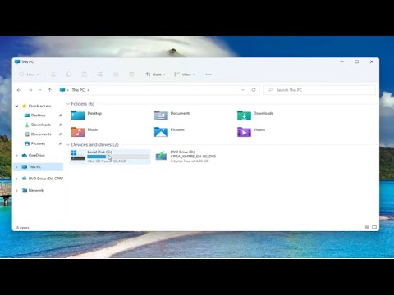The width and height of the screenshot is (394, 295).
Task: Collapse the Devices and drives group
Action: coord(68,144)
